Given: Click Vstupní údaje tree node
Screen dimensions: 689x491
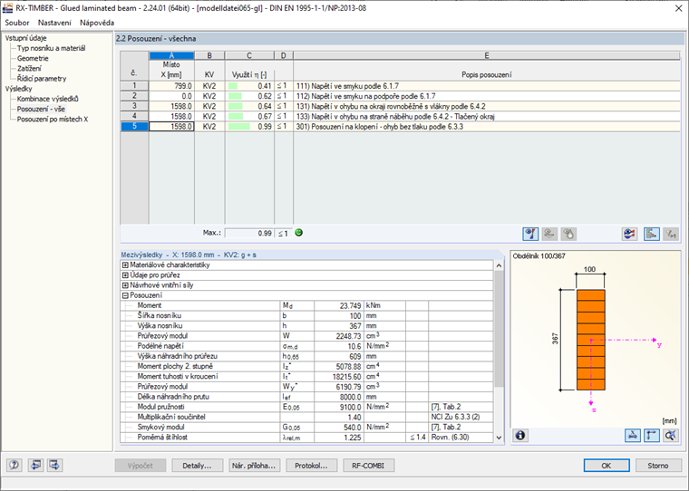Looking at the screenshot, I should [x=25, y=38].
